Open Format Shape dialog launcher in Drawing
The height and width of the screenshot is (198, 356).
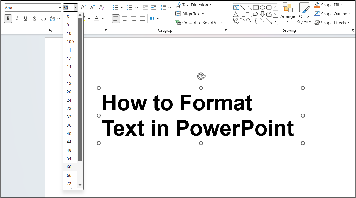pyautogui.click(x=353, y=31)
